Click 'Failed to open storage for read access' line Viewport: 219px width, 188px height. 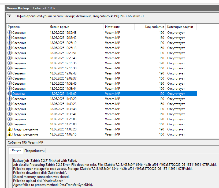[x=103, y=169]
